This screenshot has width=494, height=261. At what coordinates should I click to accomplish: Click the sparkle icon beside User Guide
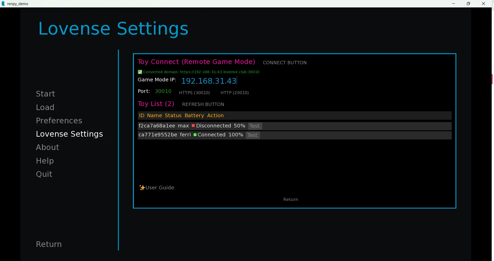142,188
